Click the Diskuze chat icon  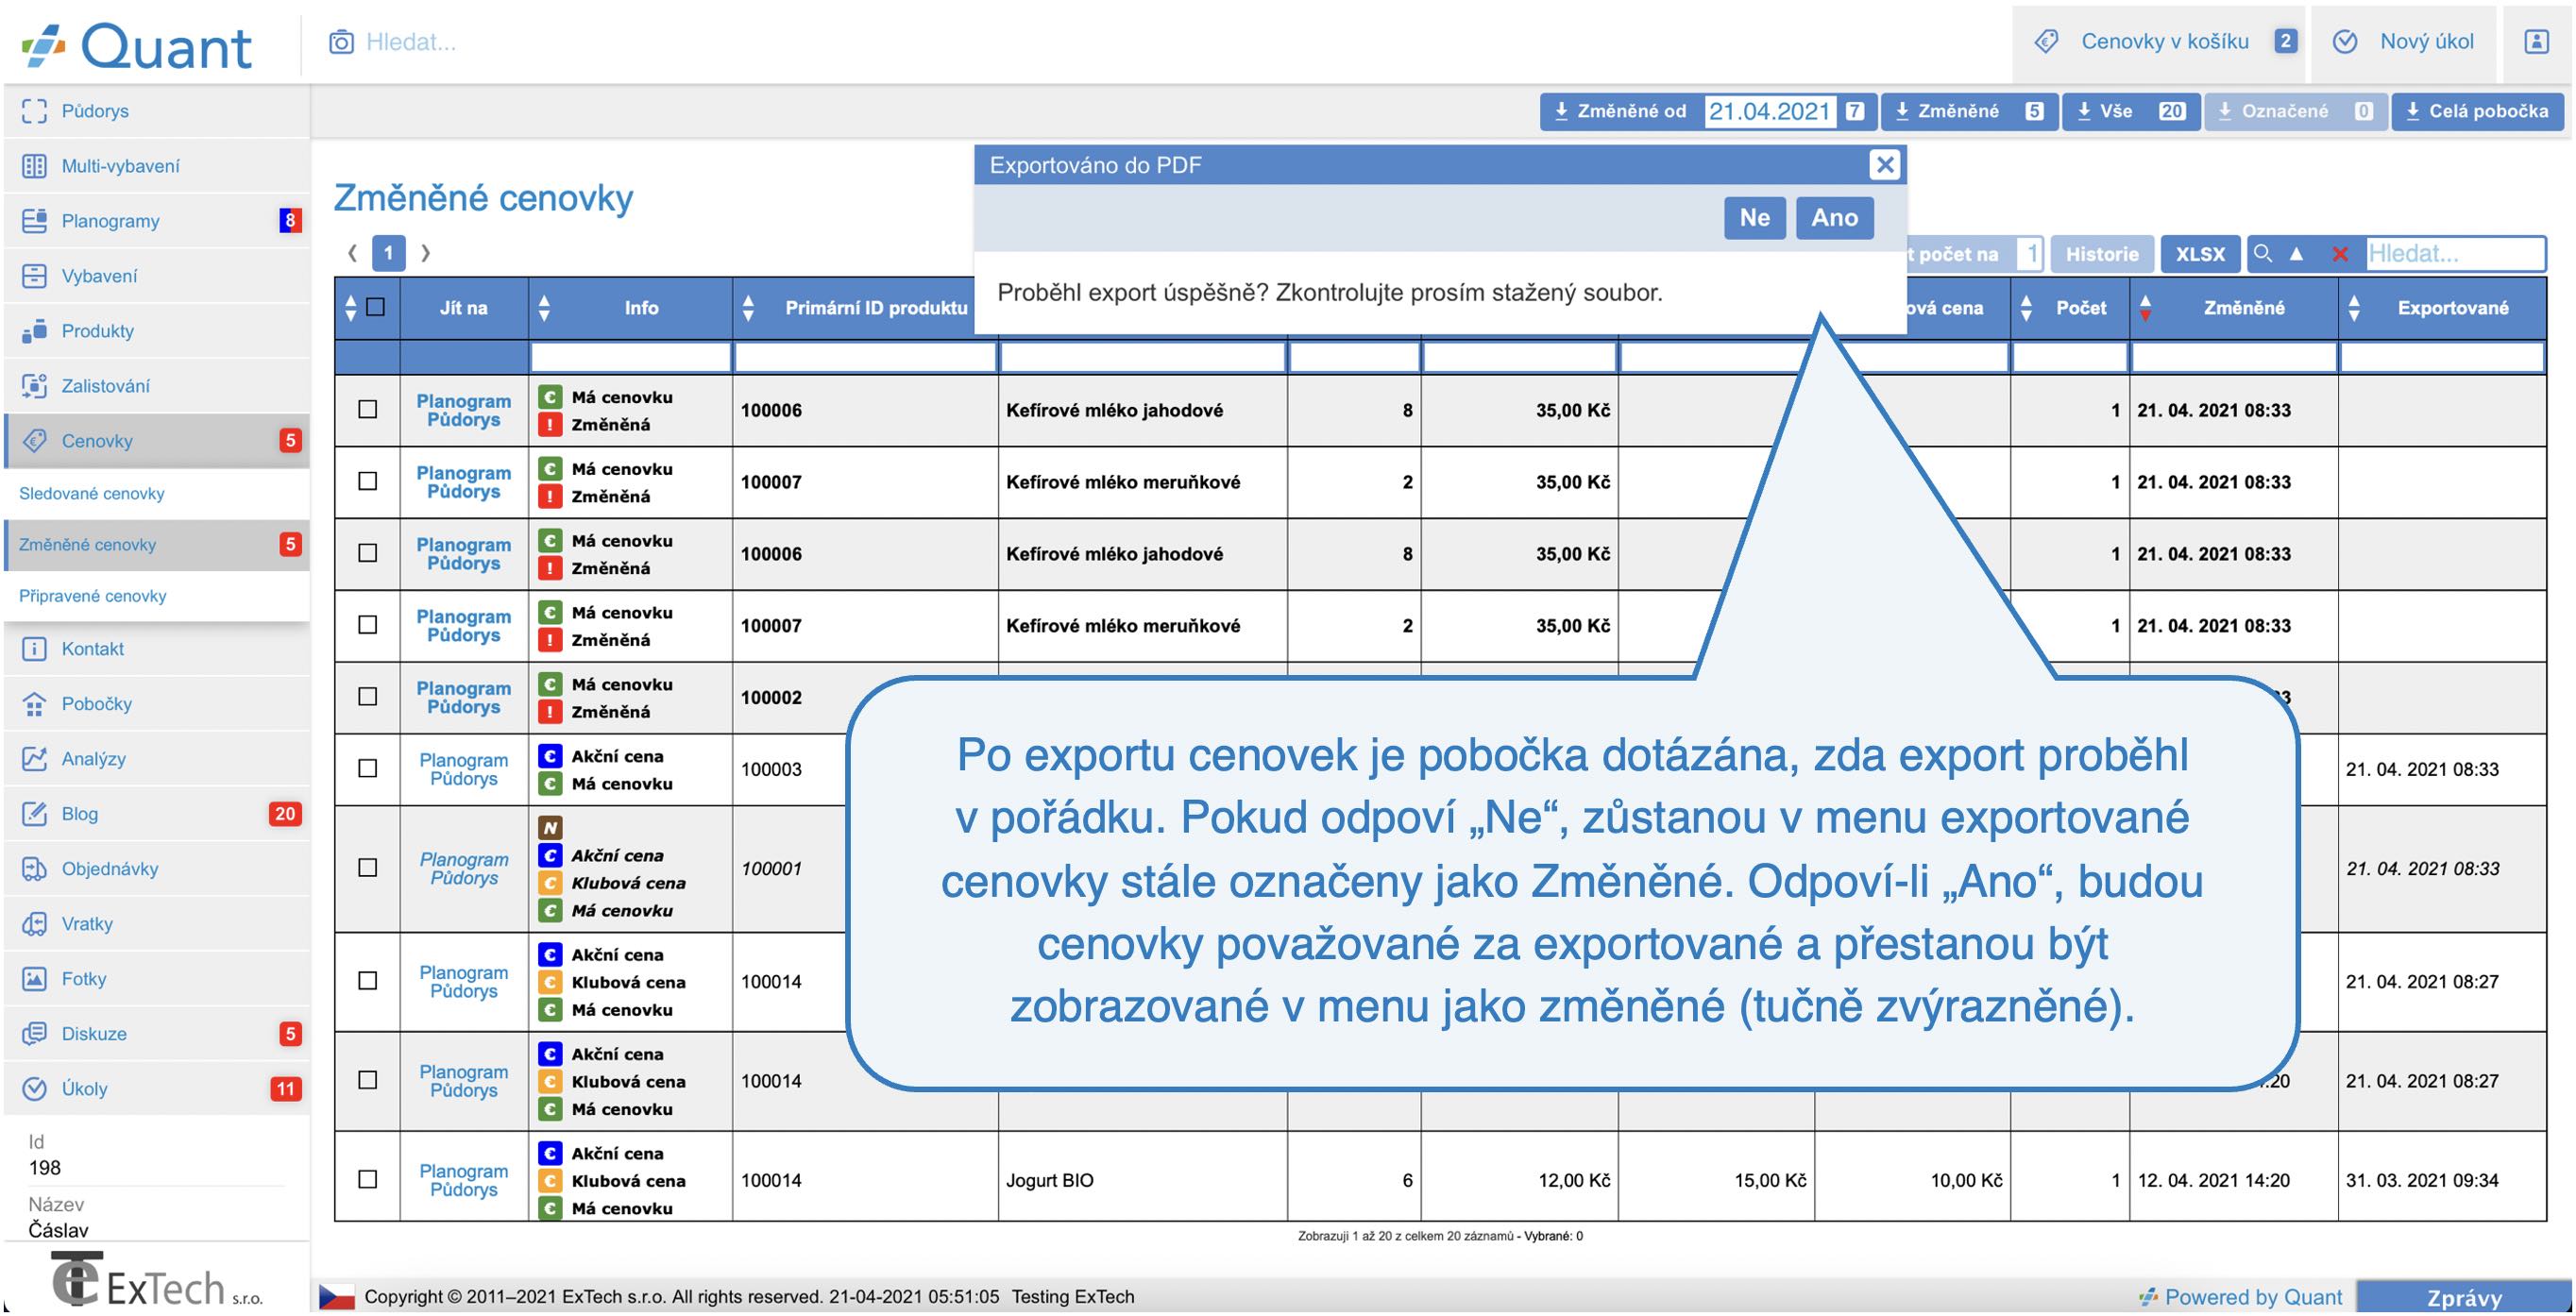(x=35, y=1034)
